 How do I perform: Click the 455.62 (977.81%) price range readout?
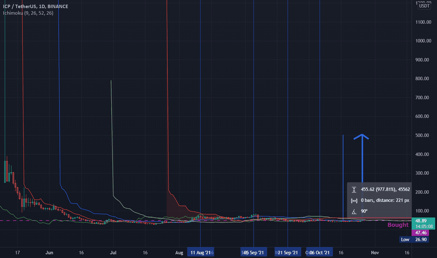(x=385, y=190)
